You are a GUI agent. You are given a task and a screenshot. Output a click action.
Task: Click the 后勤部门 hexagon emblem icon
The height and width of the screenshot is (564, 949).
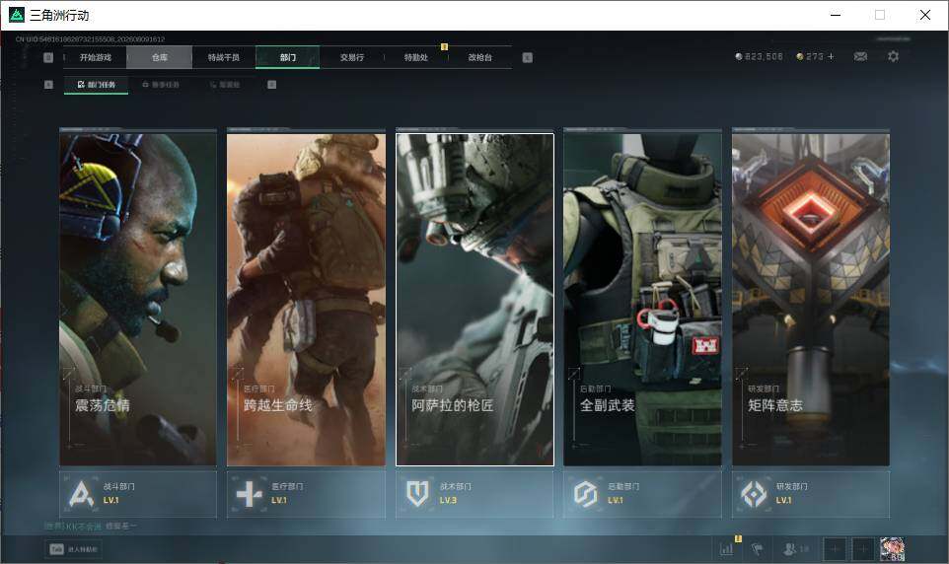pyautogui.click(x=585, y=494)
